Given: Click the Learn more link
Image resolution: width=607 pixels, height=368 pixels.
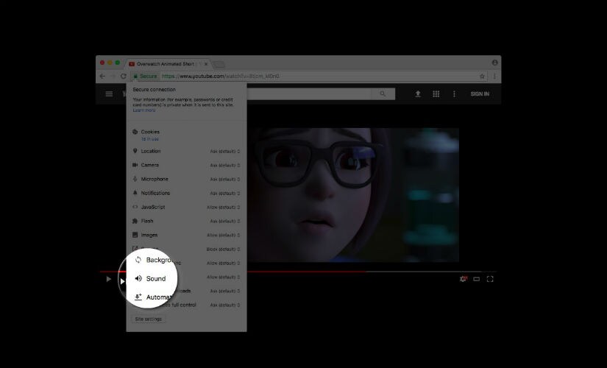Looking at the screenshot, I should (x=144, y=110).
